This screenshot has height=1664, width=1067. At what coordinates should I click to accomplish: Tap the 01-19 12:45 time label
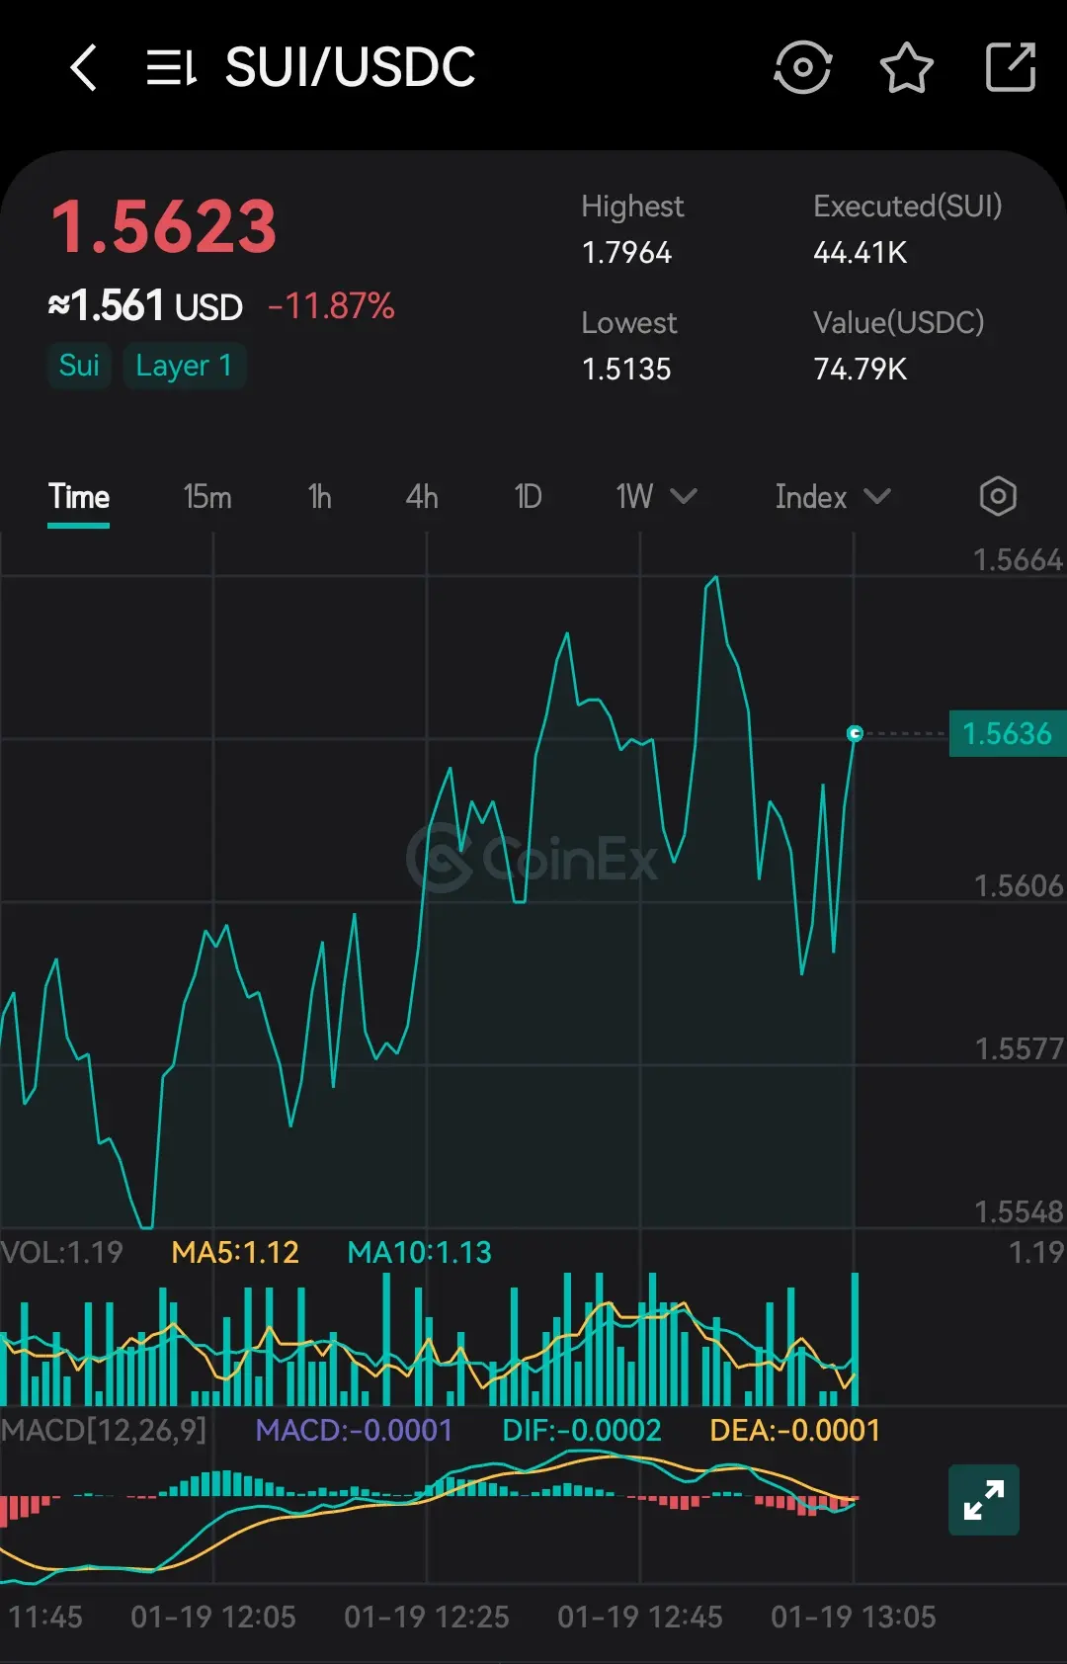click(x=640, y=1617)
